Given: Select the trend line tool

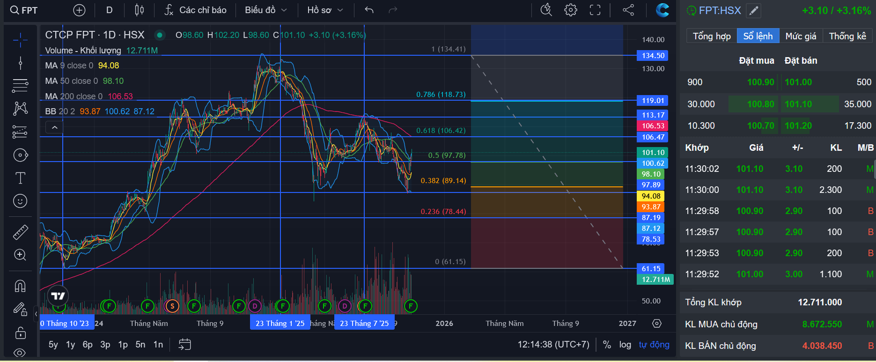Looking at the screenshot, I should point(20,63).
